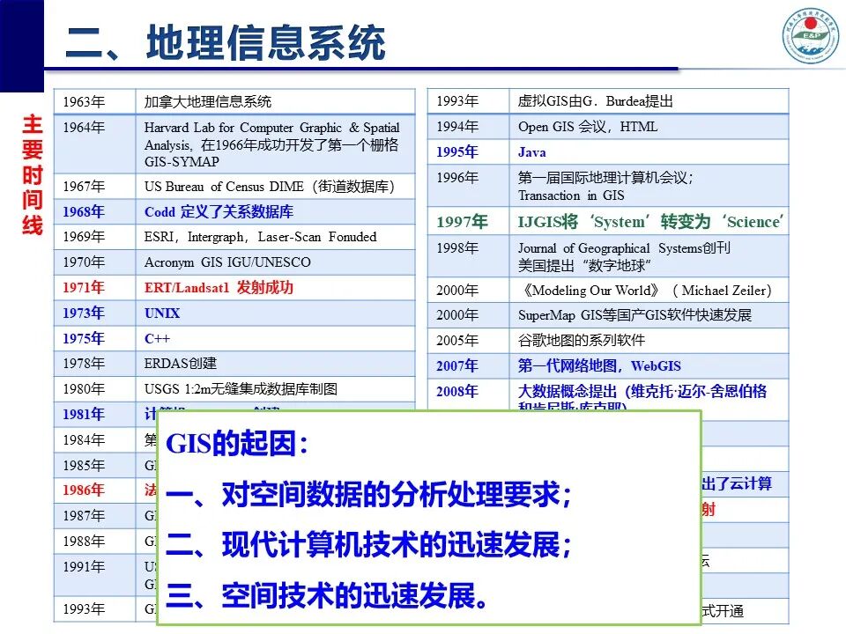
Task: Select the 1963年 year cell
Action: coord(94,102)
